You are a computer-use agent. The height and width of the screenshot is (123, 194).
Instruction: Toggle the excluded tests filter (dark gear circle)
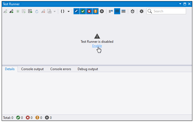tap(102, 11)
